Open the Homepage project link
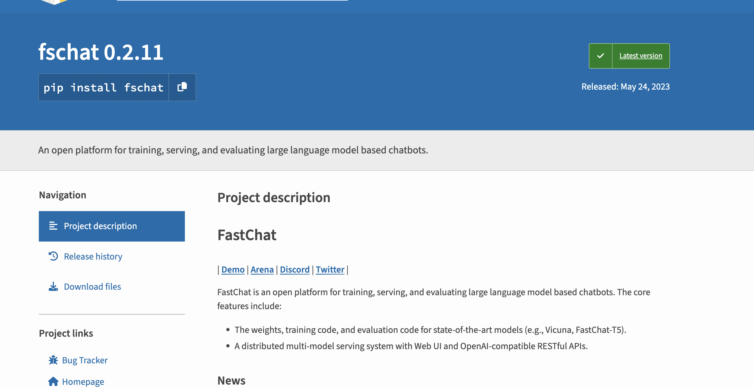Viewport: 754px width, 388px height. pos(83,382)
